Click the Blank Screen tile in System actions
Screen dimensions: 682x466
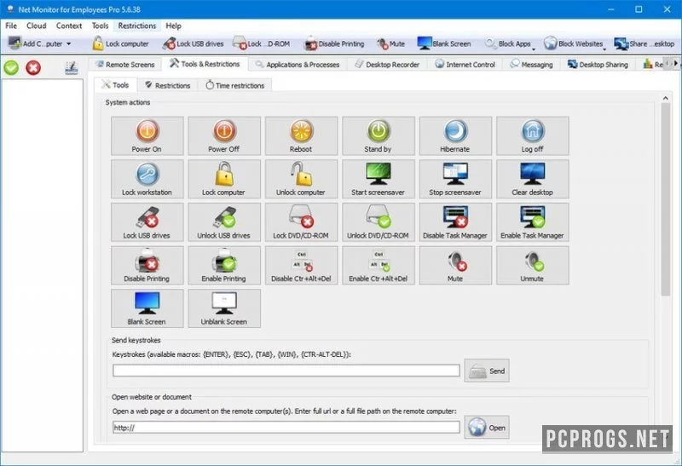147,308
